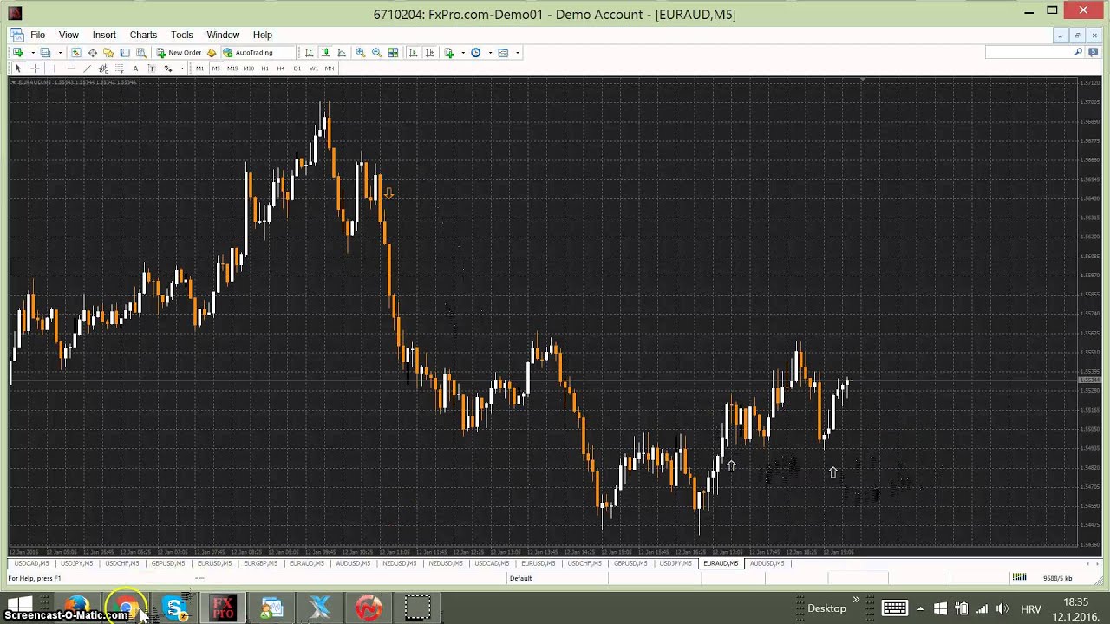Open MetaEditor icon next to New Order
Viewport: 1110px width, 624px height.
click(211, 53)
